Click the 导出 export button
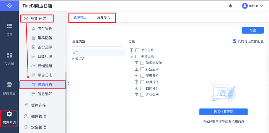This screenshot has width=269, height=133. click(x=253, y=30)
